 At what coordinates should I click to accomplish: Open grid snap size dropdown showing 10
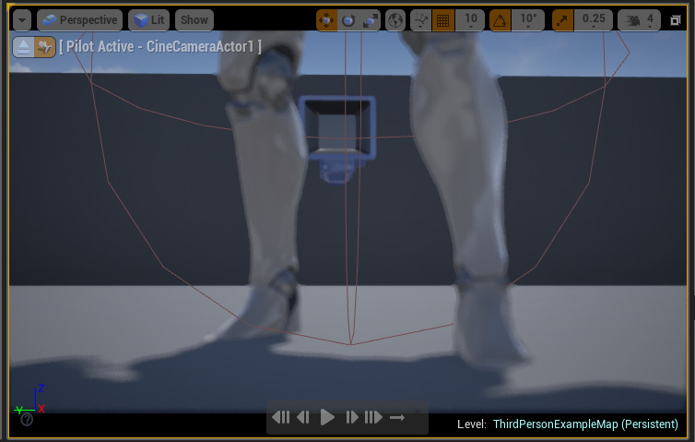(x=470, y=19)
